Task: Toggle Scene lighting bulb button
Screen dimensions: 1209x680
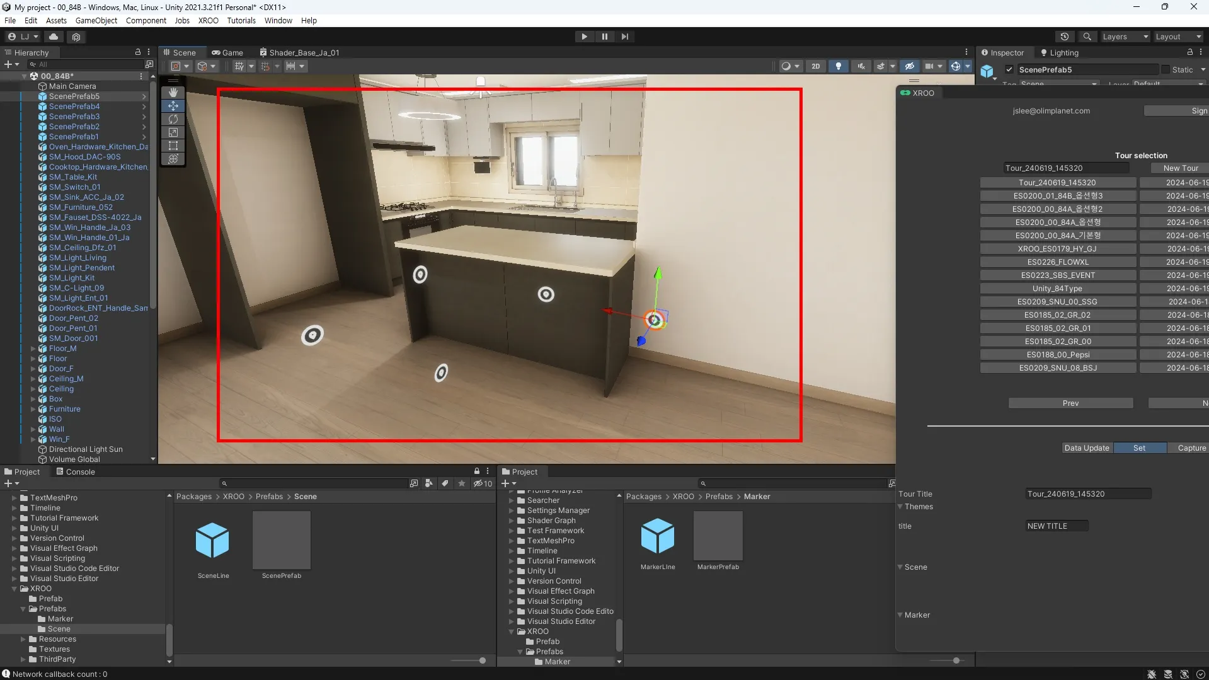Action: click(838, 66)
